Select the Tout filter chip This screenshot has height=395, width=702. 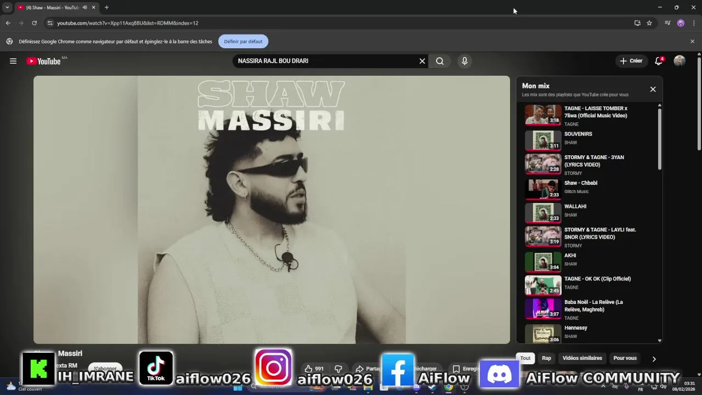[x=525, y=358]
